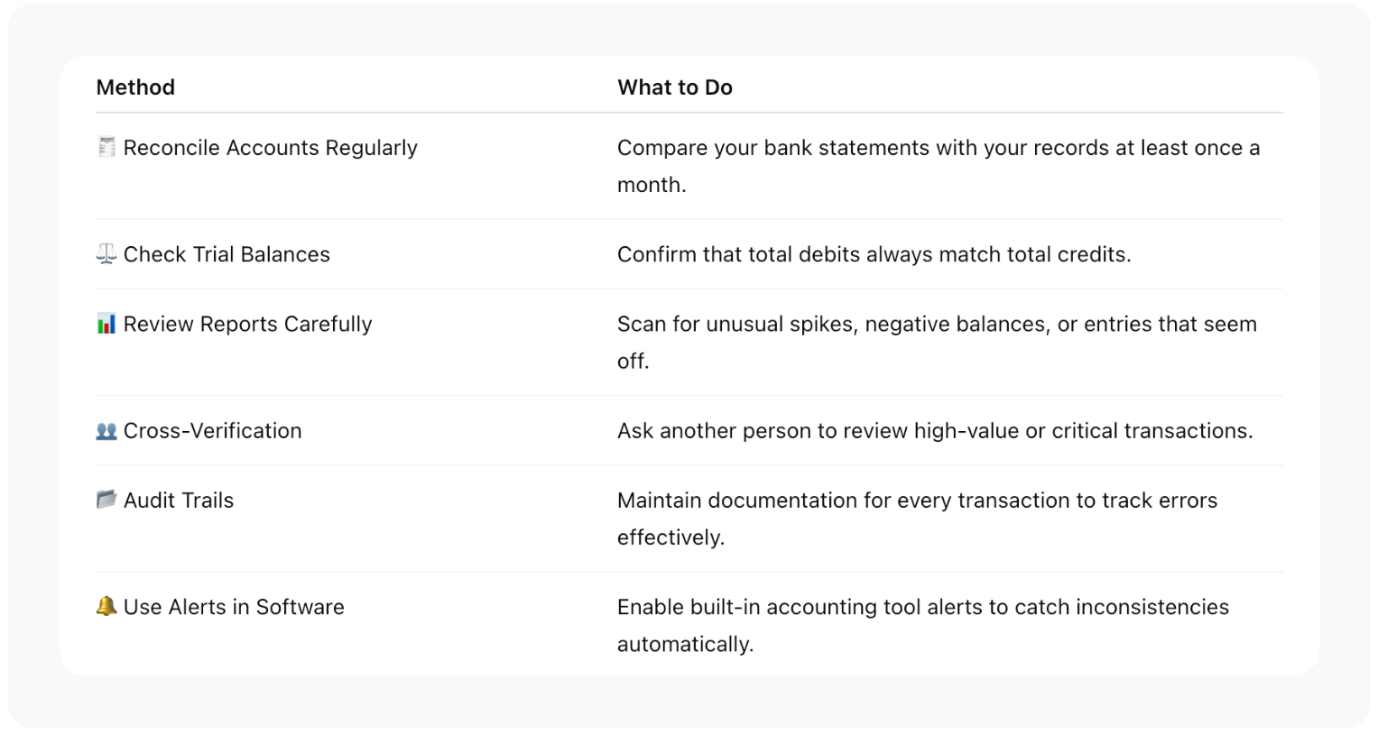This screenshot has width=1378, height=734.
Task: Click the balance scale icon
Action: tap(106, 254)
